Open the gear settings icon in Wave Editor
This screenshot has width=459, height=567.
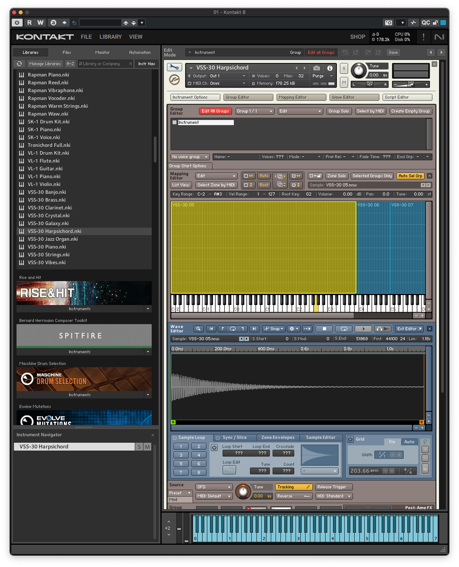point(293,328)
